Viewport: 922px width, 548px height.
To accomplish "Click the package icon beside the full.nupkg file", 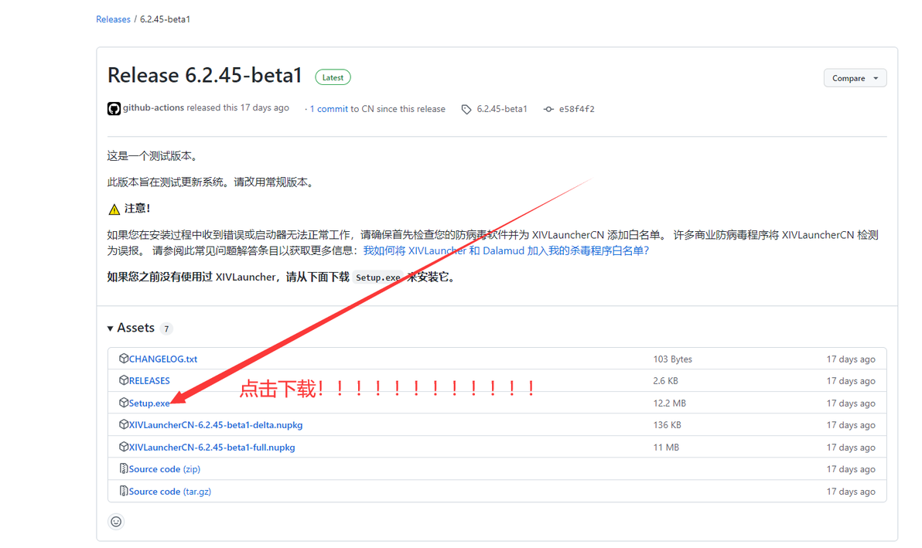I will pyautogui.click(x=124, y=447).
